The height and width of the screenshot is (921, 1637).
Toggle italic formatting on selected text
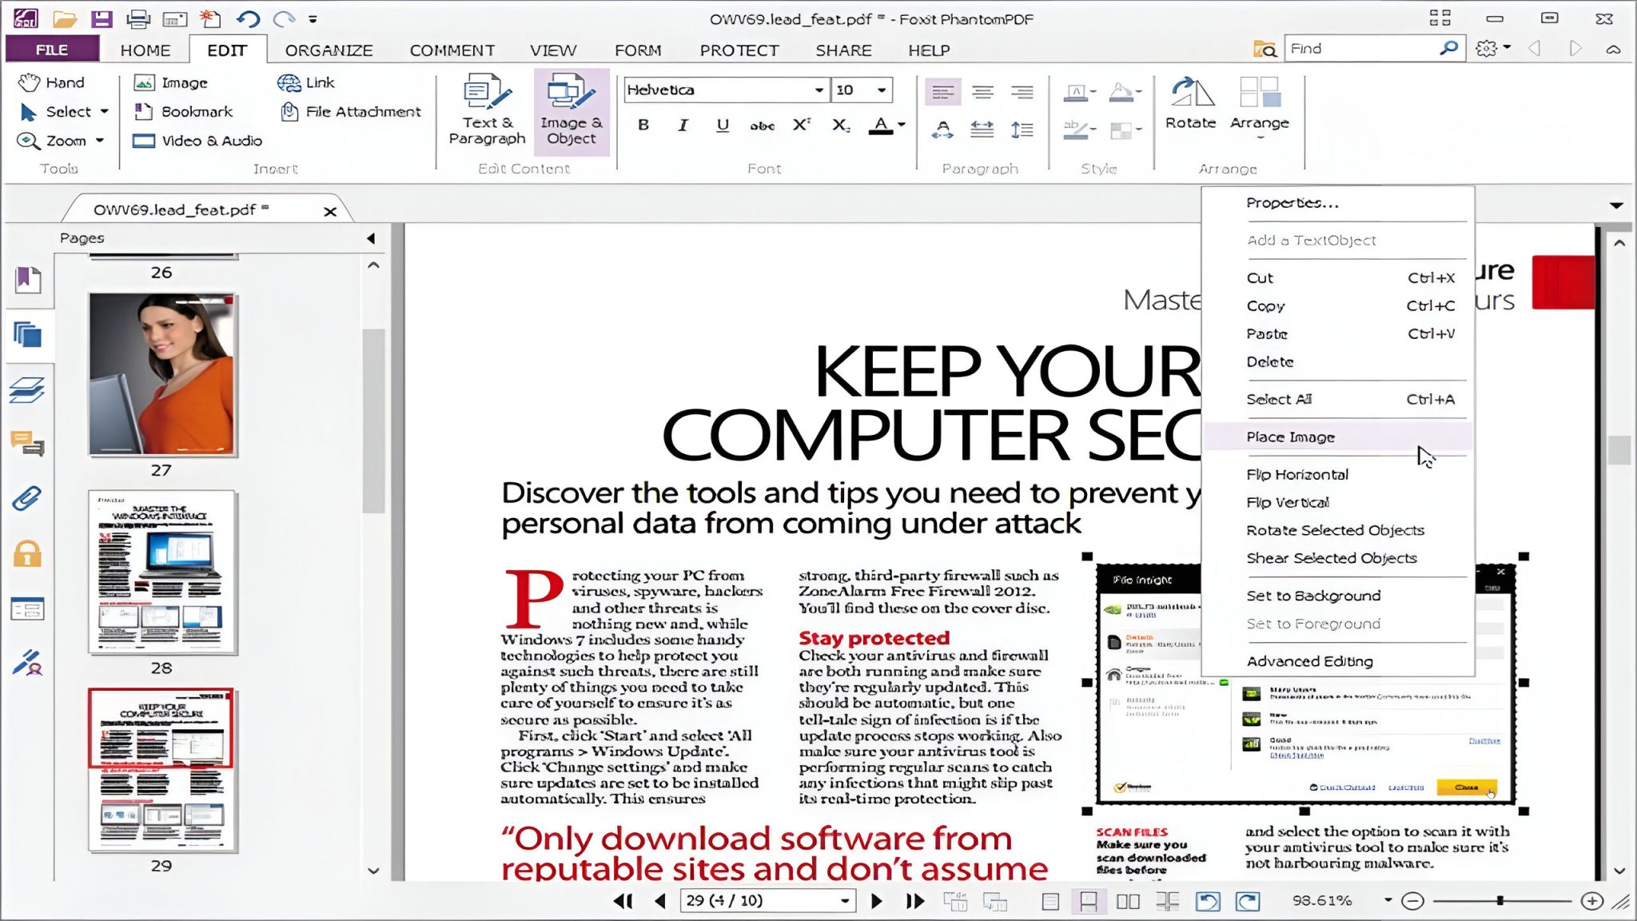[681, 126]
